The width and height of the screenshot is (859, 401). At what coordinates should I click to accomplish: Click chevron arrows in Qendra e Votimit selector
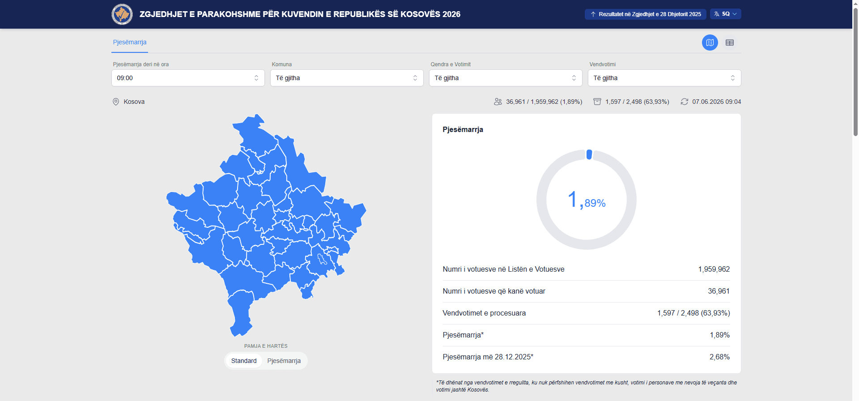(x=574, y=78)
